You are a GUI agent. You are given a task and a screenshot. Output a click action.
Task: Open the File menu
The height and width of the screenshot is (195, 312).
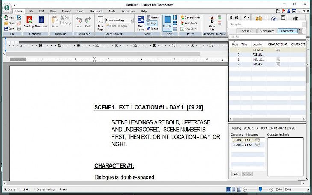[31, 11]
